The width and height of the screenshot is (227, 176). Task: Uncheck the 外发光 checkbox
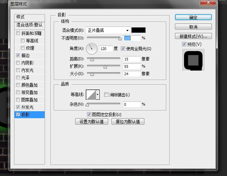[x=18, y=107]
